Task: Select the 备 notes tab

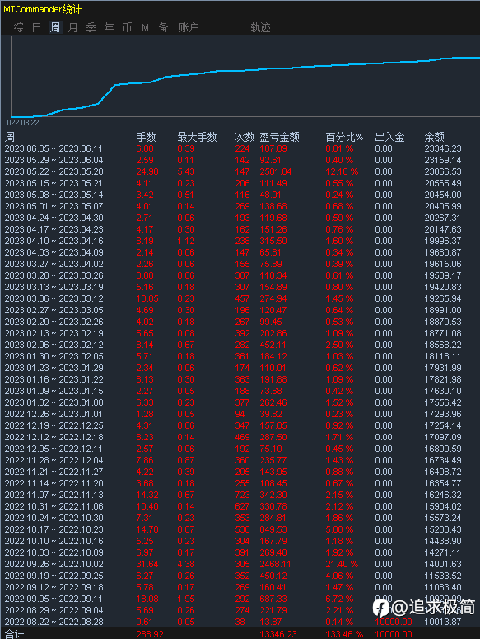Action: [x=164, y=27]
